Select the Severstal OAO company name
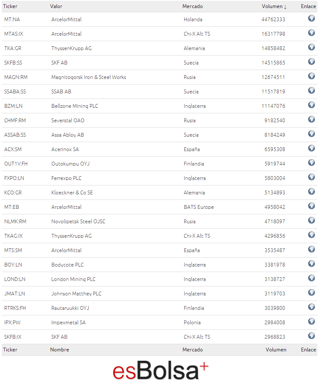This screenshot has height=382, width=320. tap(68, 121)
